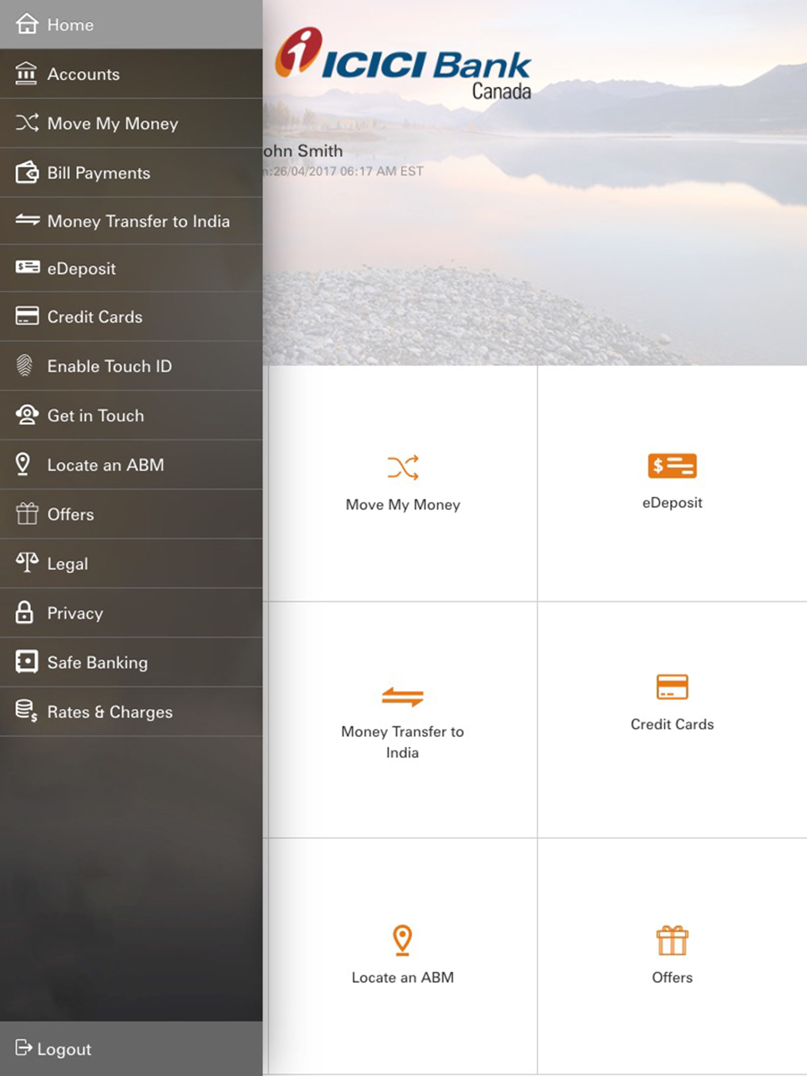This screenshot has height=1076, width=807.
Task: Open Accounts menu item
Action: coord(132,74)
